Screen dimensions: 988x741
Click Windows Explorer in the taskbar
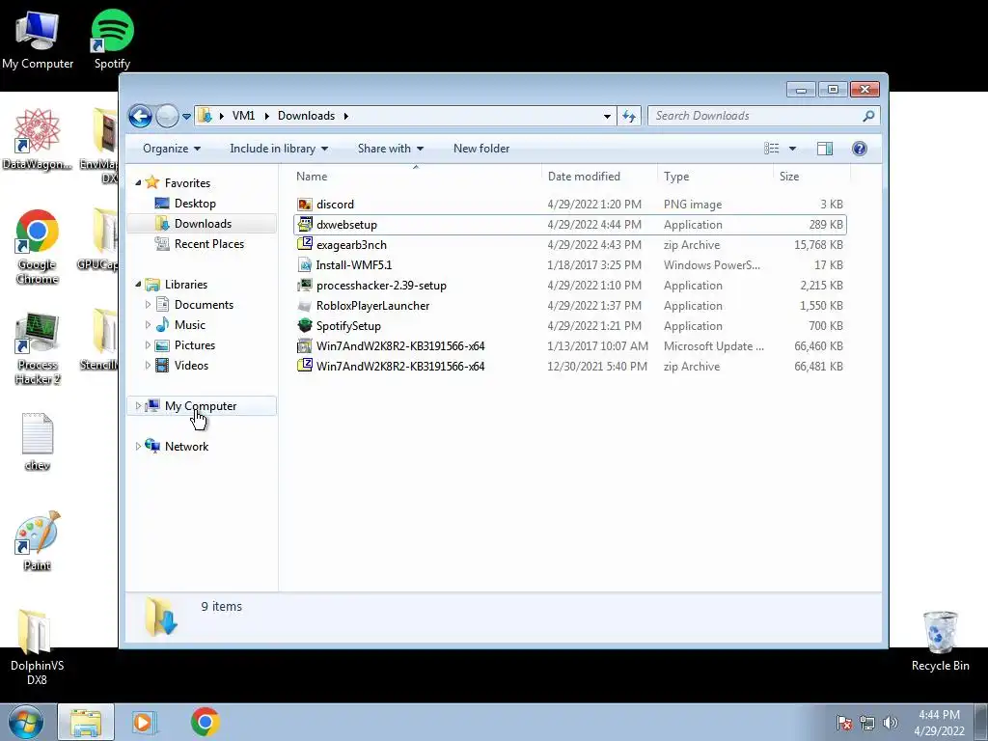86,722
